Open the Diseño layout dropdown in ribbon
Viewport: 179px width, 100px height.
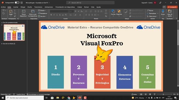click(42, 11)
